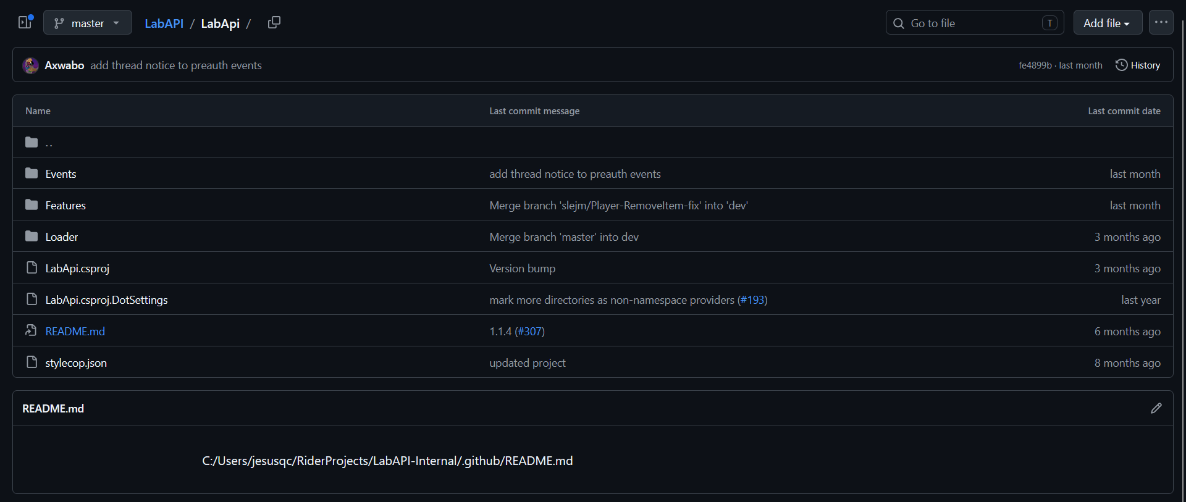Viewport: 1186px width, 502px height.
Task: Open the Features folder
Action: [x=65, y=206]
